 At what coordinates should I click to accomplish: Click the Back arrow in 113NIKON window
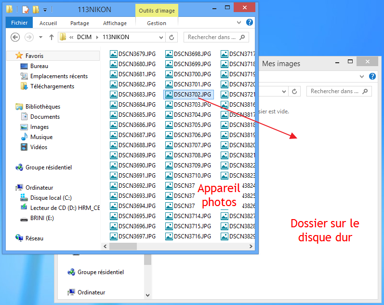pyautogui.click(x=15, y=37)
